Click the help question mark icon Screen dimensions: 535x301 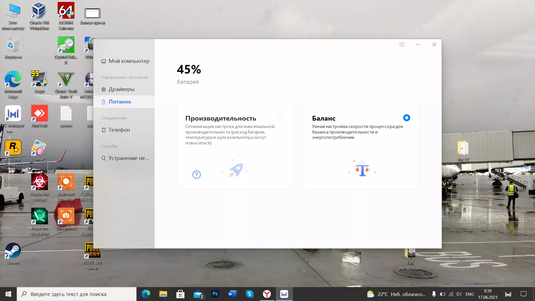click(196, 175)
